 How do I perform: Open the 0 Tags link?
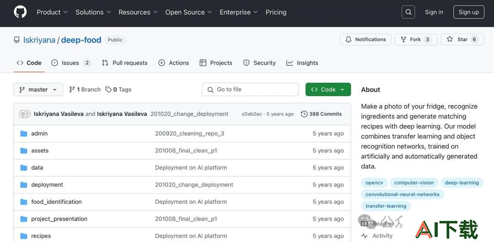tap(118, 89)
